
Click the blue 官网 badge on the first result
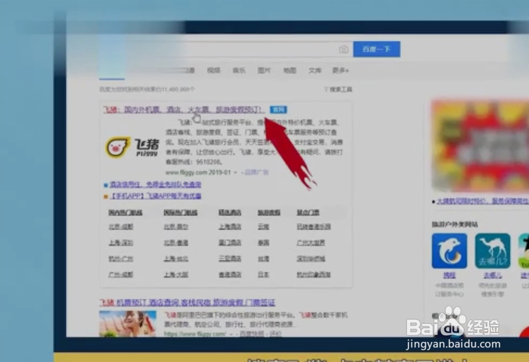279,110
